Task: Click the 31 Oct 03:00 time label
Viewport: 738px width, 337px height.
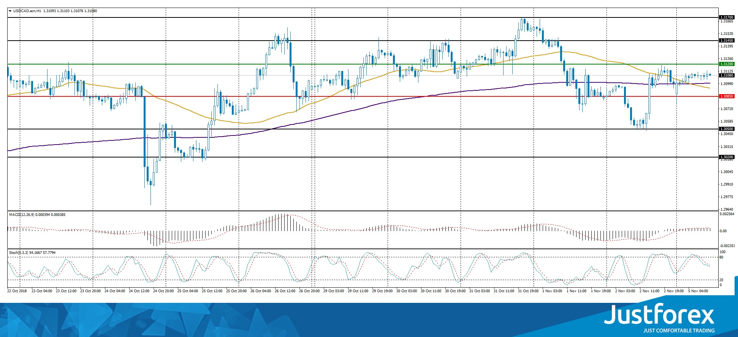Action: (x=480, y=291)
